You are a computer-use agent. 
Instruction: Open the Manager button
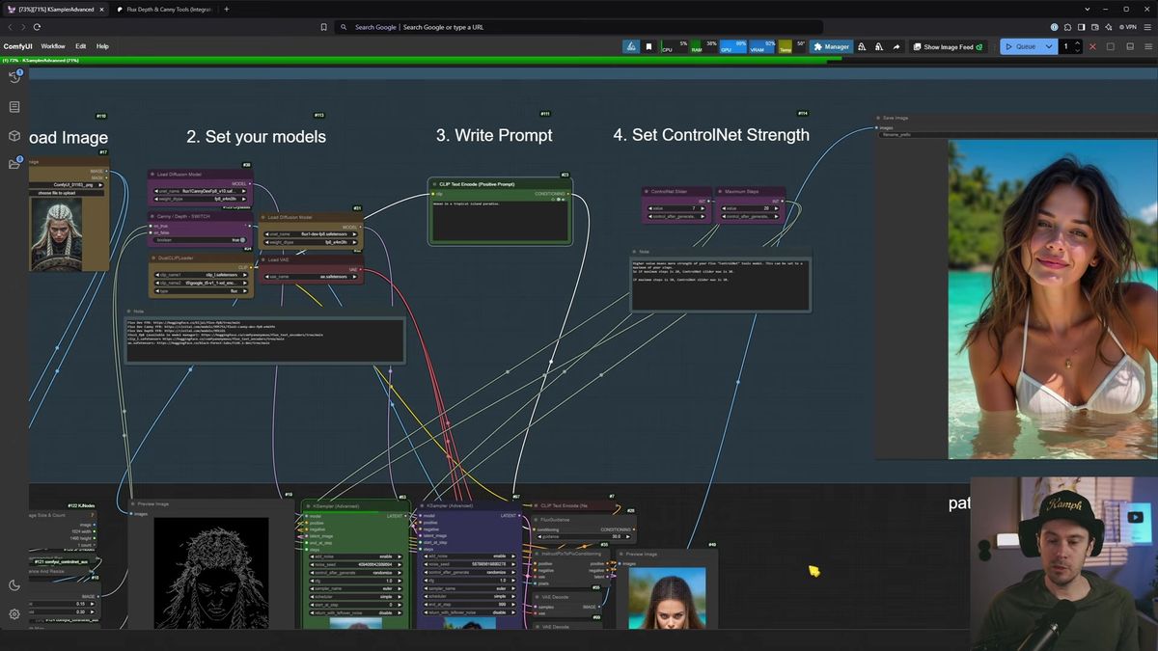(831, 46)
